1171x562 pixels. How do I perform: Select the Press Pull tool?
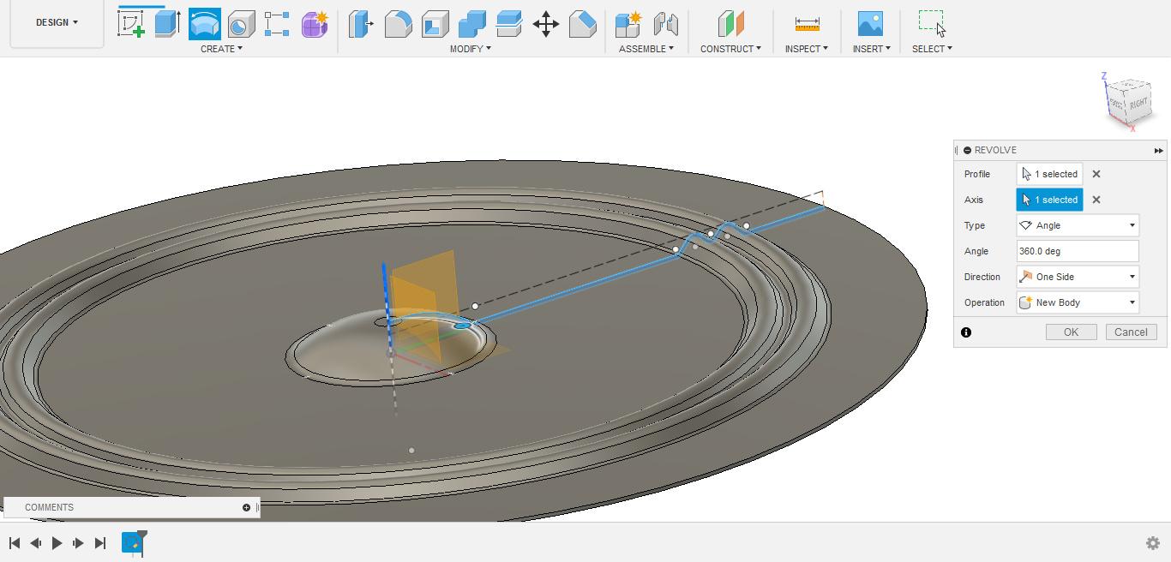tap(360, 23)
